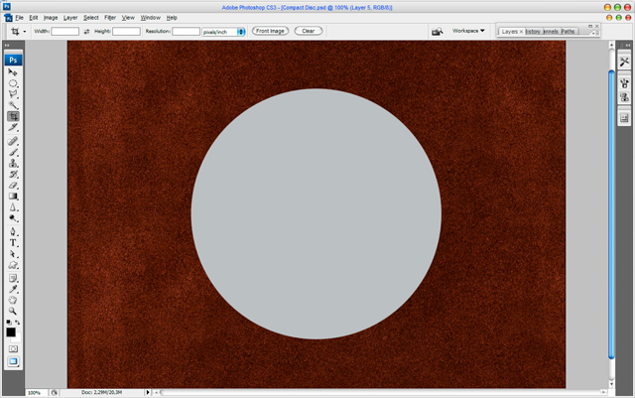The width and height of the screenshot is (635, 398).
Task: Open the status bar info arrow menu
Action: click(x=148, y=392)
